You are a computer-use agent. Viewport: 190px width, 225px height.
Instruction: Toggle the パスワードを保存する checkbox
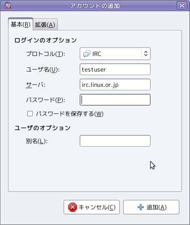[x=30, y=114]
